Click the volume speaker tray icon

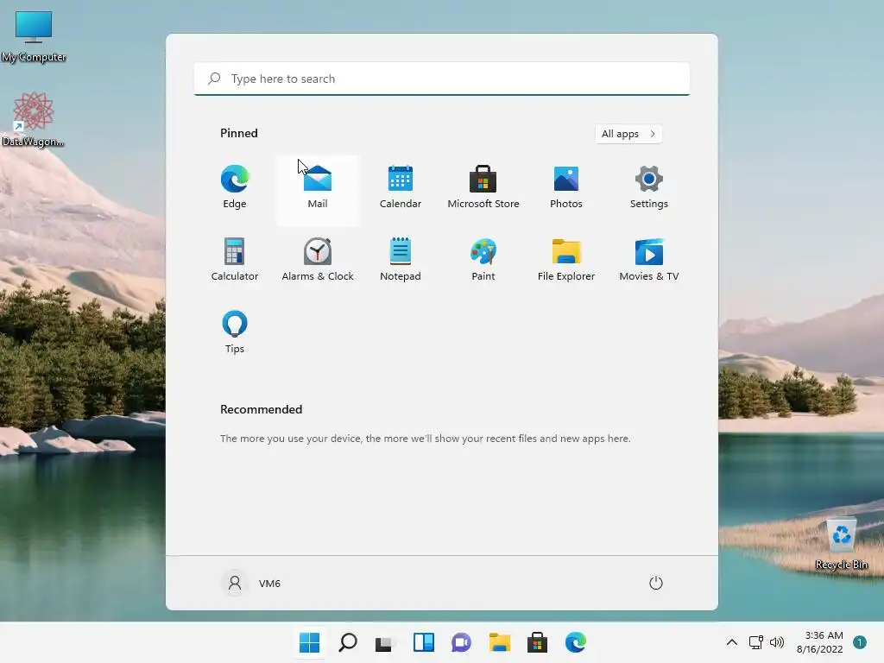[777, 642]
